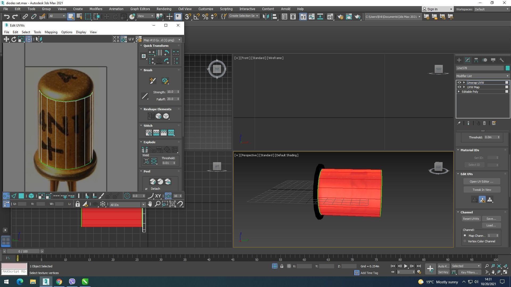Click the object color swatch next to Line578
The image size is (511, 287).
pos(508,68)
